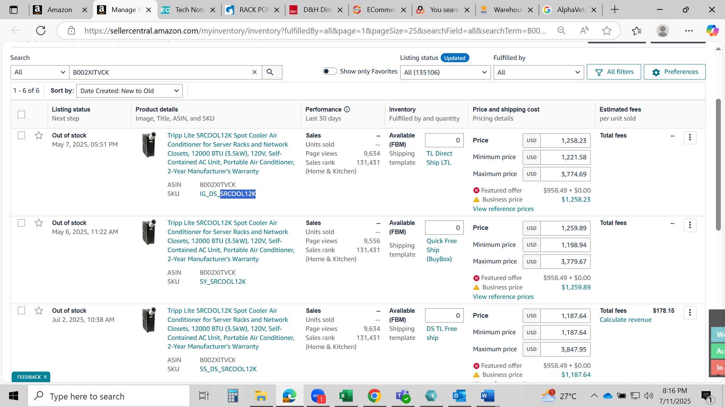Edit quantity field for SS_DS_SRCOOL12K listing

(444, 315)
